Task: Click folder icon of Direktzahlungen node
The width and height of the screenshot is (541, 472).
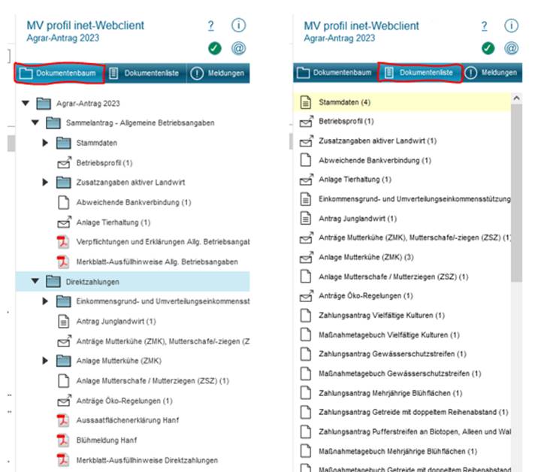Action: point(53,281)
